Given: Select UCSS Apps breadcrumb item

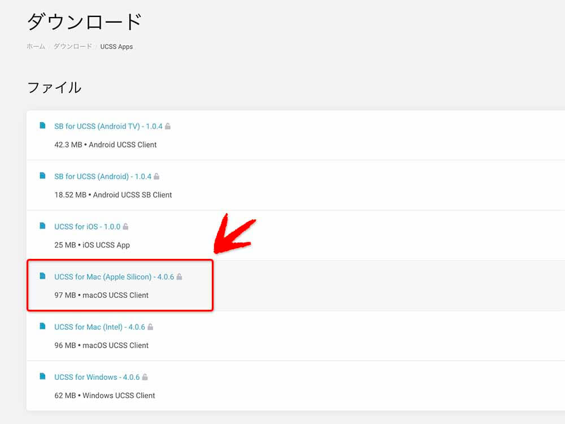Looking at the screenshot, I should pos(116,46).
